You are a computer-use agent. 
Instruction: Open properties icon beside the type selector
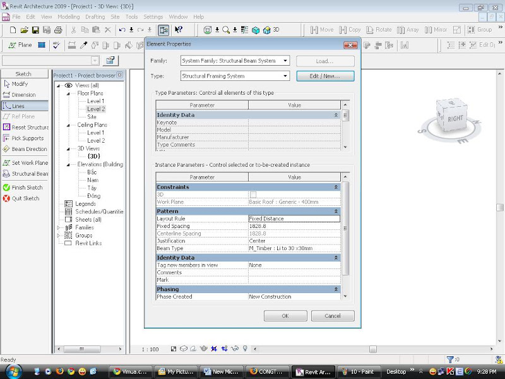pos(110,60)
